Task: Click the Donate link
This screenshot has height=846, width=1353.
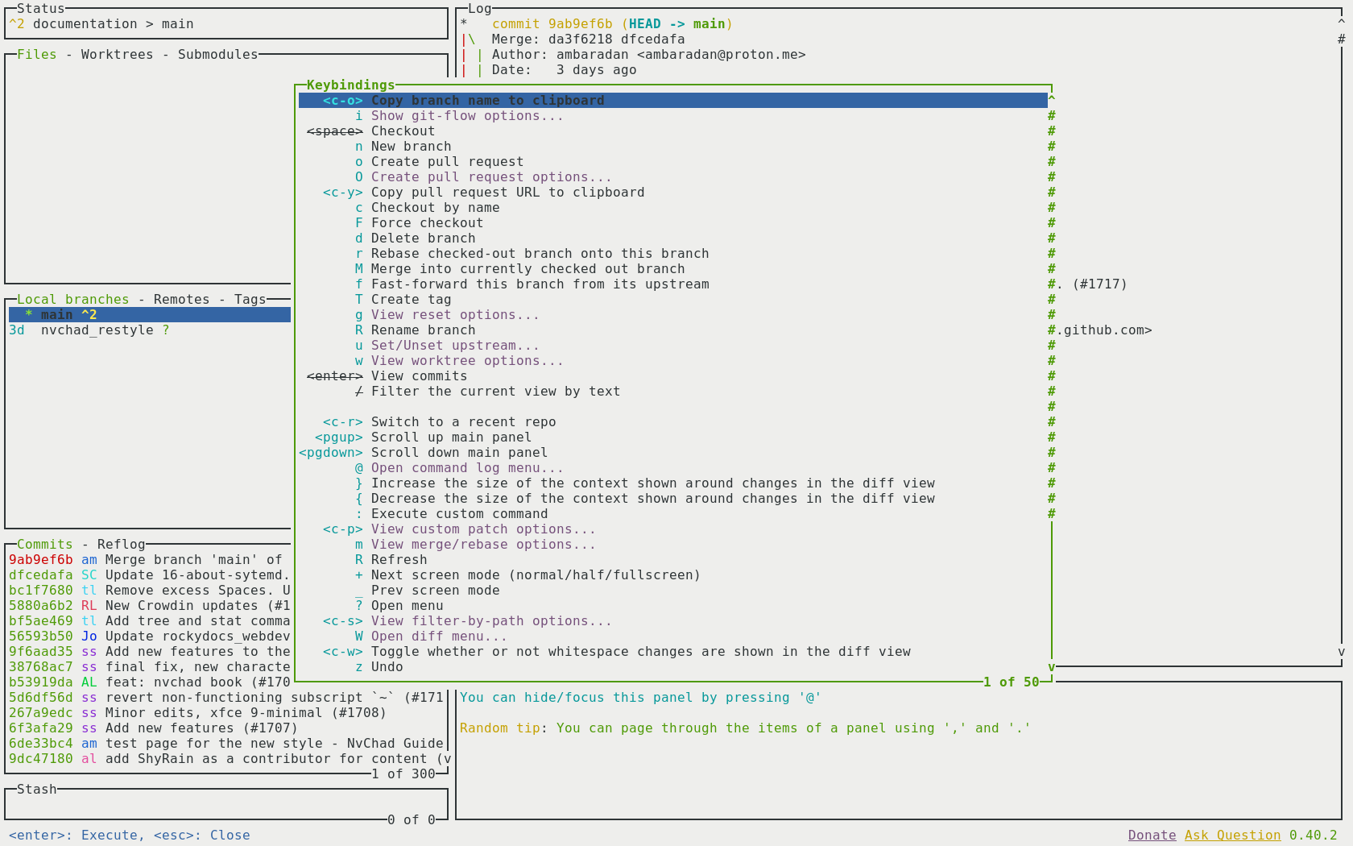Action: pos(1152,836)
